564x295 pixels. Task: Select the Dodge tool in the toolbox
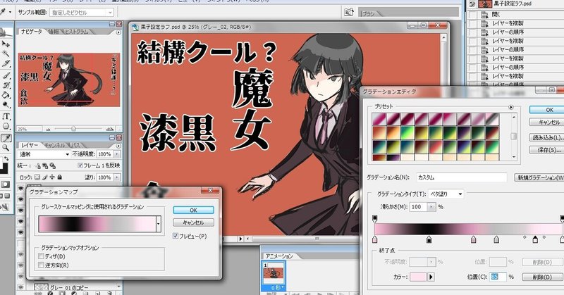(6, 106)
